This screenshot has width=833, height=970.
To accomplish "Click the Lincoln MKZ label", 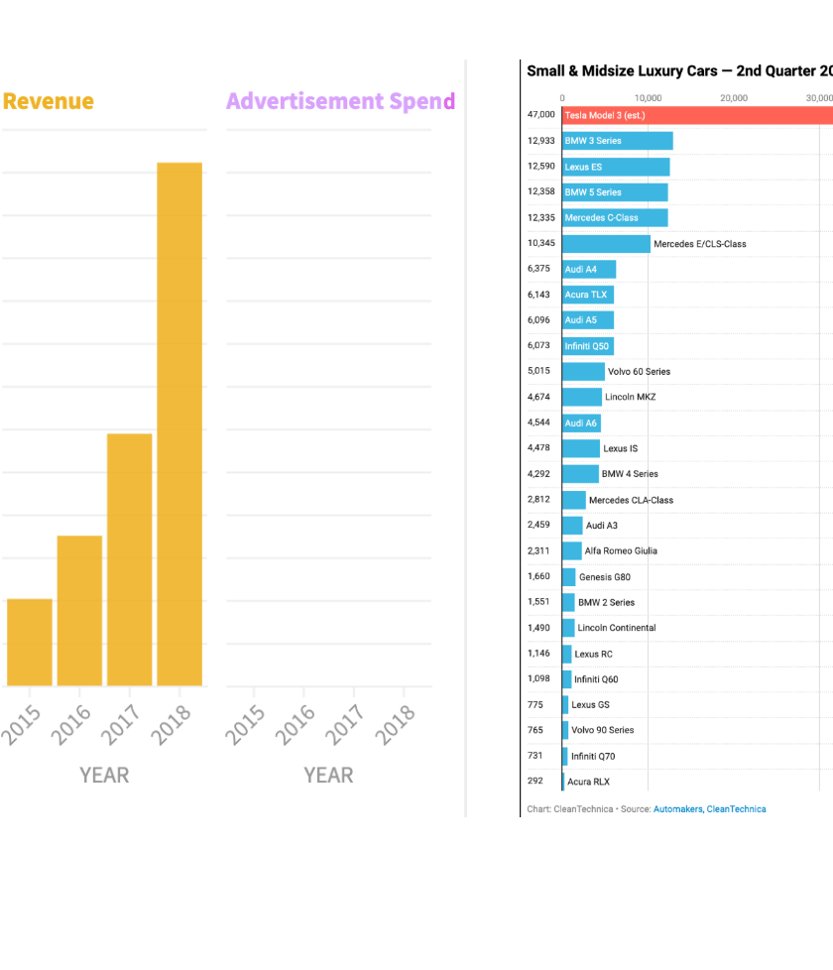I will [630, 397].
